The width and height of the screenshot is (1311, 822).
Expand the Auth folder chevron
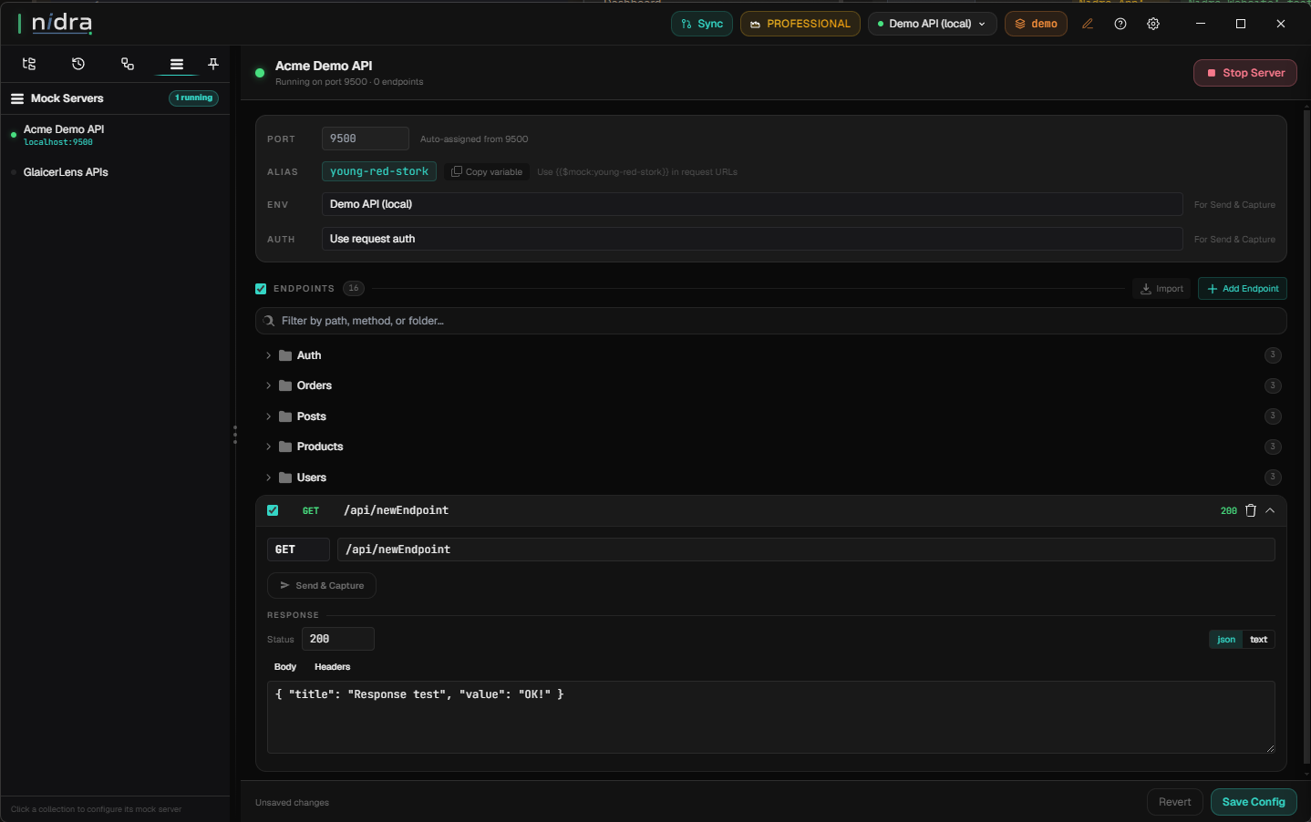(x=268, y=355)
